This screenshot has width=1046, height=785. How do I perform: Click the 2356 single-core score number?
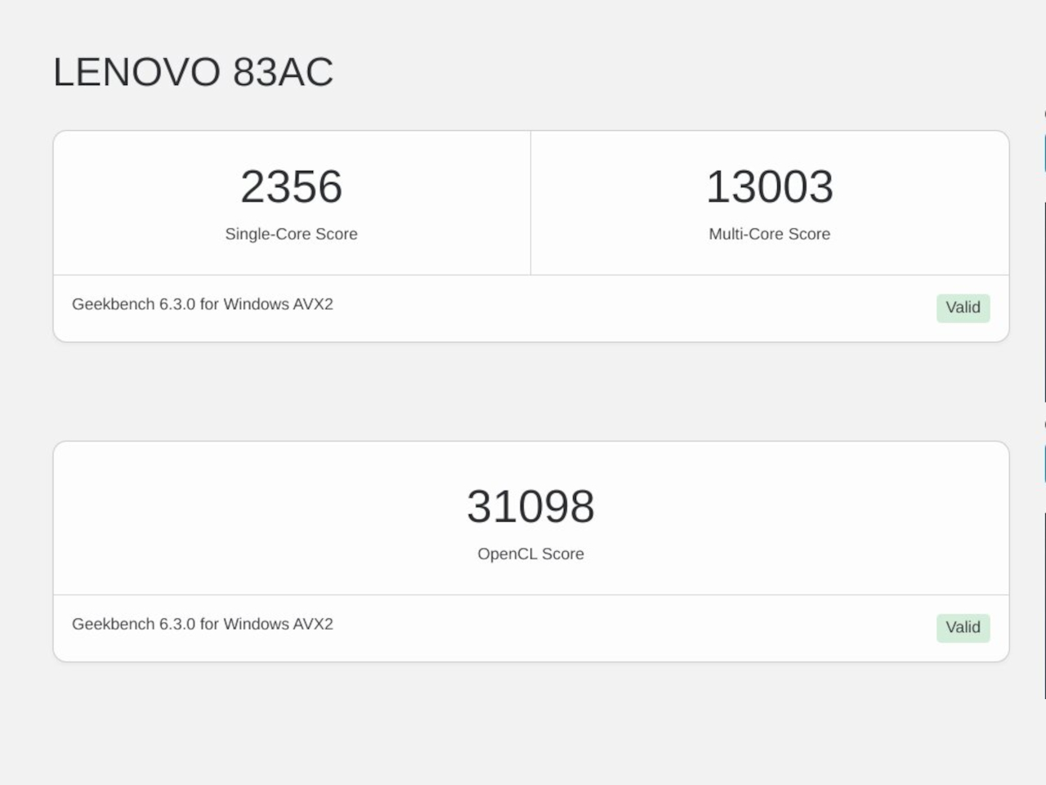click(291, 186)
